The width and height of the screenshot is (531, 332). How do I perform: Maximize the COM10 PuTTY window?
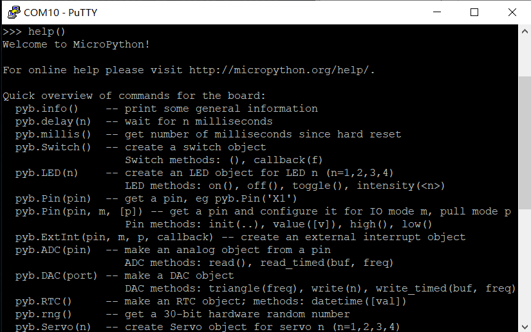click(474, 12)
